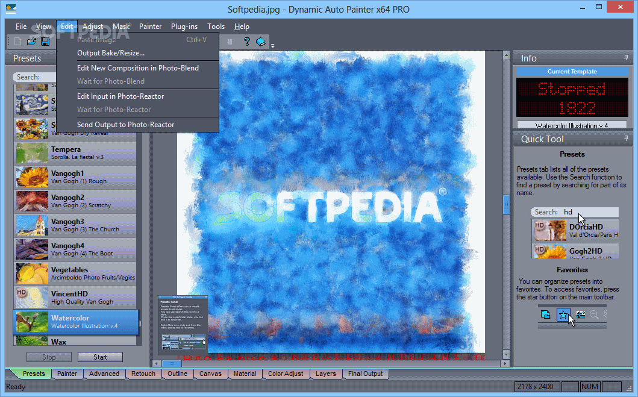This screenshot has height=397, width=638.
Task: Pin the Info panel
Action: coord(626,58)
